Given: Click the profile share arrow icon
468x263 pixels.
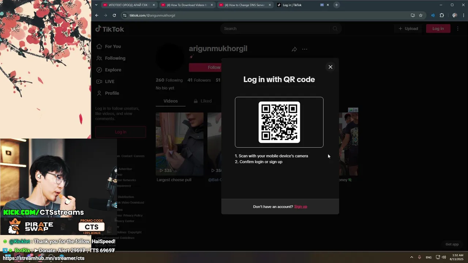Looking at the screenshot, I should (294, 49).
